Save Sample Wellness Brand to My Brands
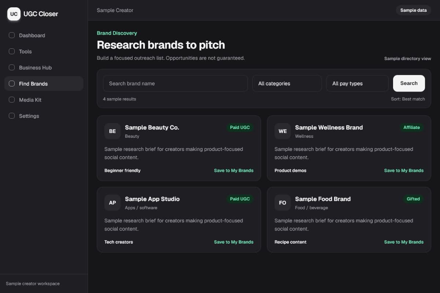The image size is (440, 293). (x=404, y=171)
